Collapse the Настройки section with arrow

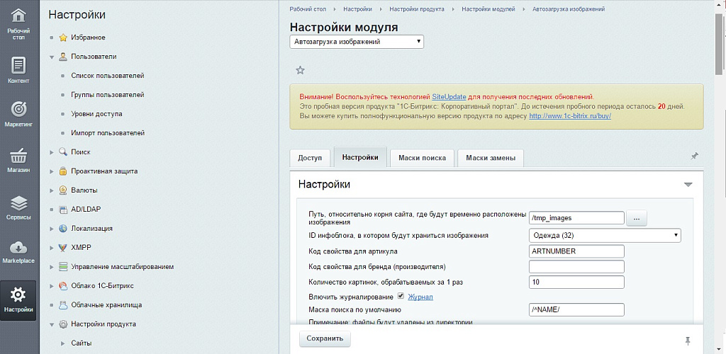click(688, 184)
